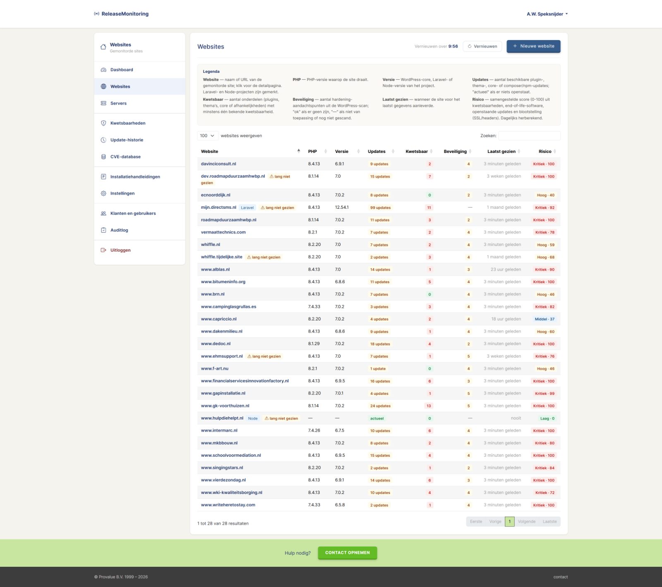Click the Middel · 37 risk badge
Image resolution: width=662 pixels, height=587 pixels.
pos(544,319)
